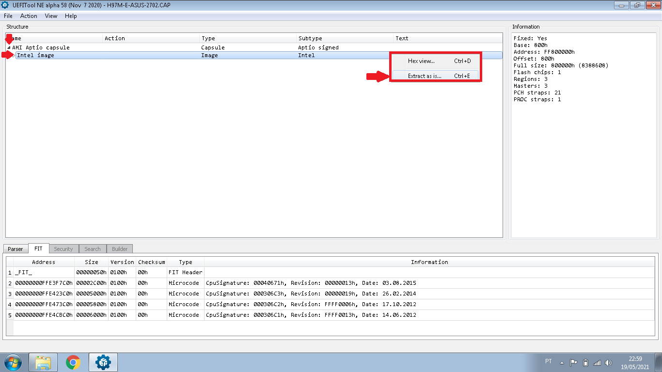Open the Windows Start menu
Viewport: 662px width, 372px height.
point(12,362)
